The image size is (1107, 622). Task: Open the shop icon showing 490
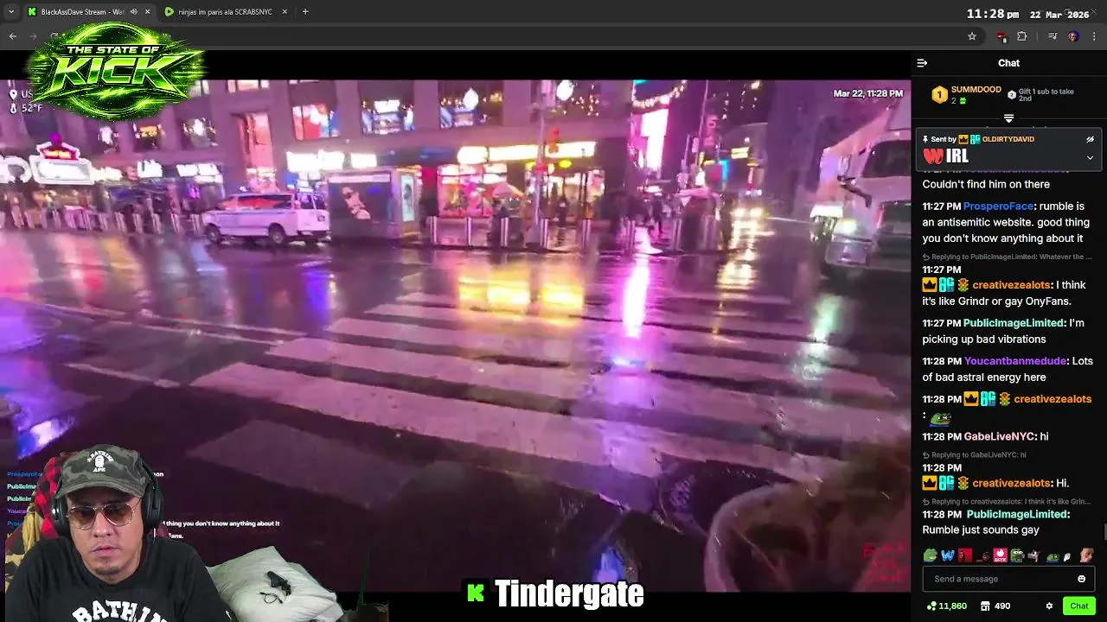click(995, 606)
